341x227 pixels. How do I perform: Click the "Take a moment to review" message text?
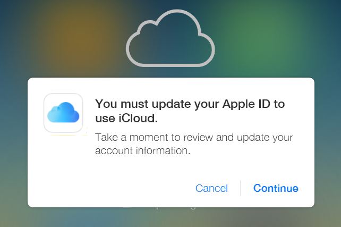(x=194, y=144)
